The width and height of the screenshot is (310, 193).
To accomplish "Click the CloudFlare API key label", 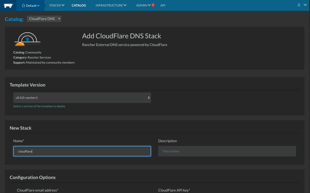I will 174,190.
